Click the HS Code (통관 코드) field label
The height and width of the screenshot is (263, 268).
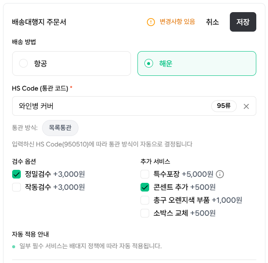click(x=40, y=88)
